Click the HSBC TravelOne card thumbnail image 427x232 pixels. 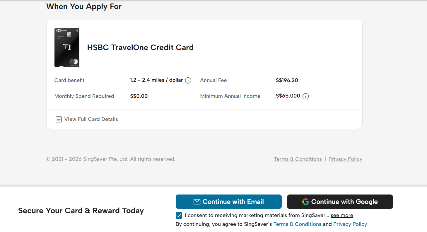tap(67, 47)
